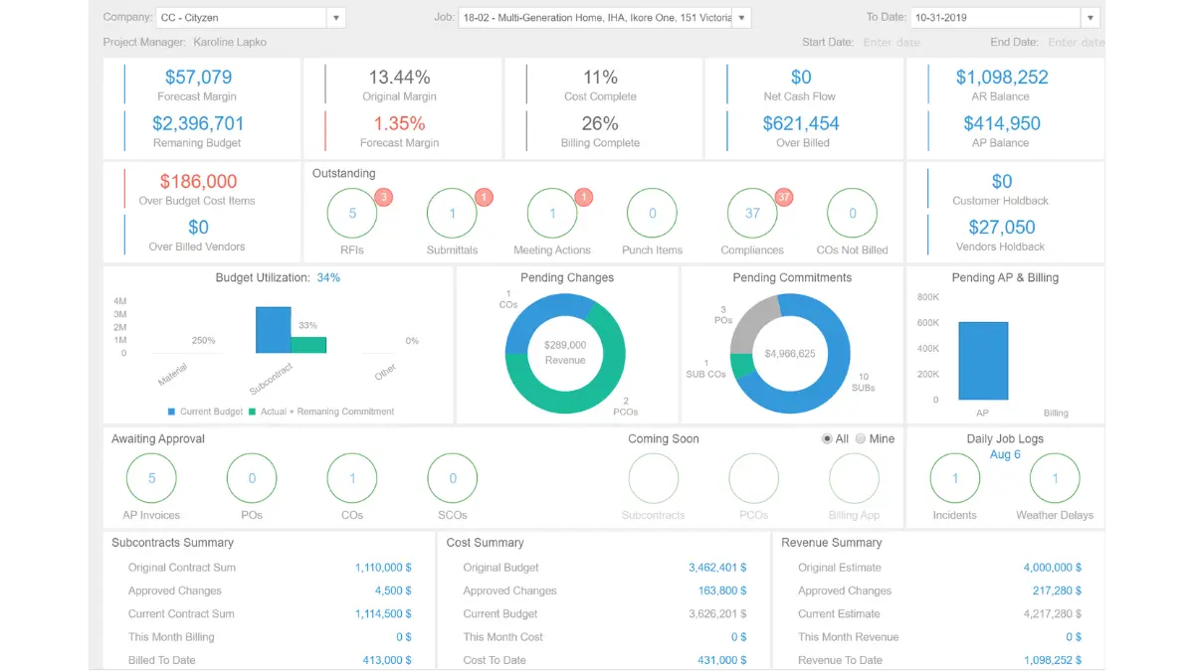The height and width of the screenshot is (671, 1194).
Task: Click the Current Budget legend swatch
Action: 172,412
